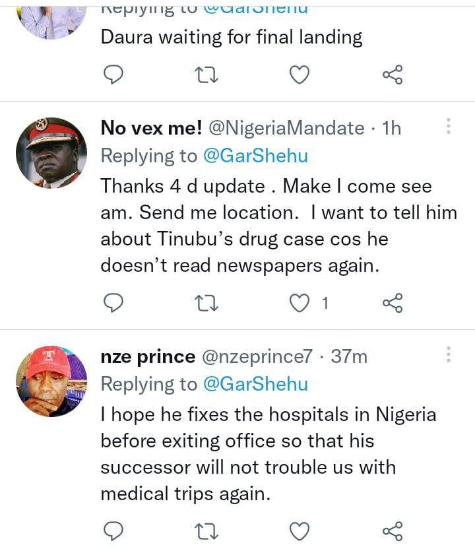Like the tweet by No vex me!
The width and height of the screenshot is (475, 549).
[301, 303]
